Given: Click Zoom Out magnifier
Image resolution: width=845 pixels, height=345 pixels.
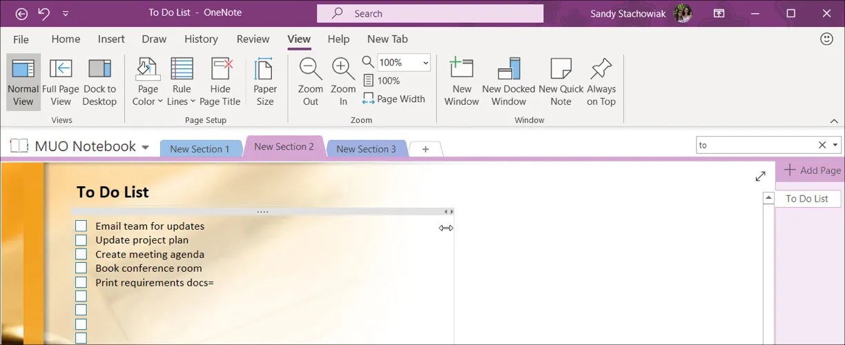Looking at the screenshot, I should [x=311, y=82].
